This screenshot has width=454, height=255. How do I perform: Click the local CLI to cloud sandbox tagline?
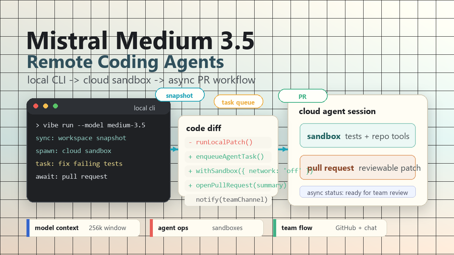(141, 80)
